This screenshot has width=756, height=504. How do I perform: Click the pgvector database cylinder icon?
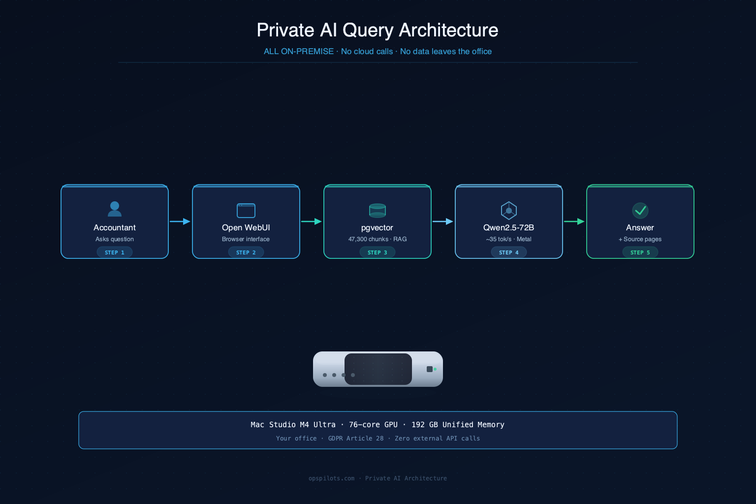click(378, 211)
